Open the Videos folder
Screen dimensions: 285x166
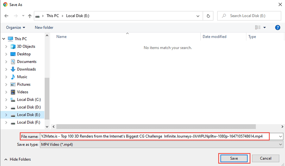point(22,92)
